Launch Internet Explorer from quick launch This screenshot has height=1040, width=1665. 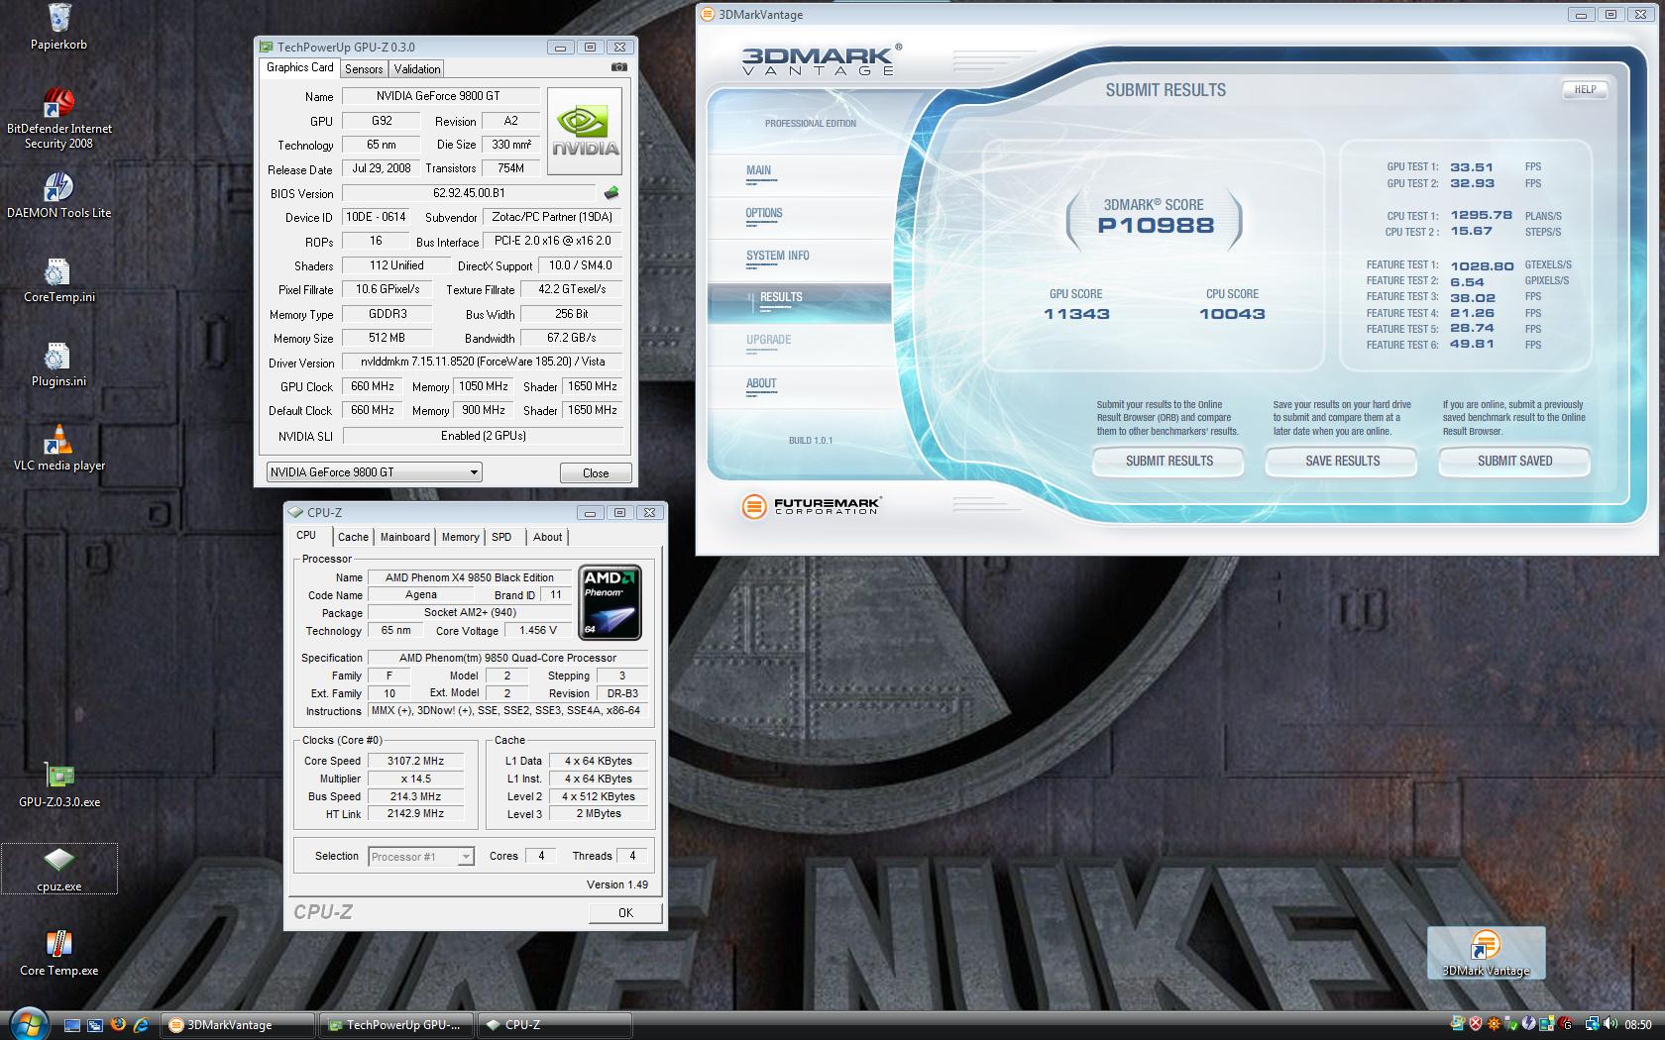(141, 1025)
